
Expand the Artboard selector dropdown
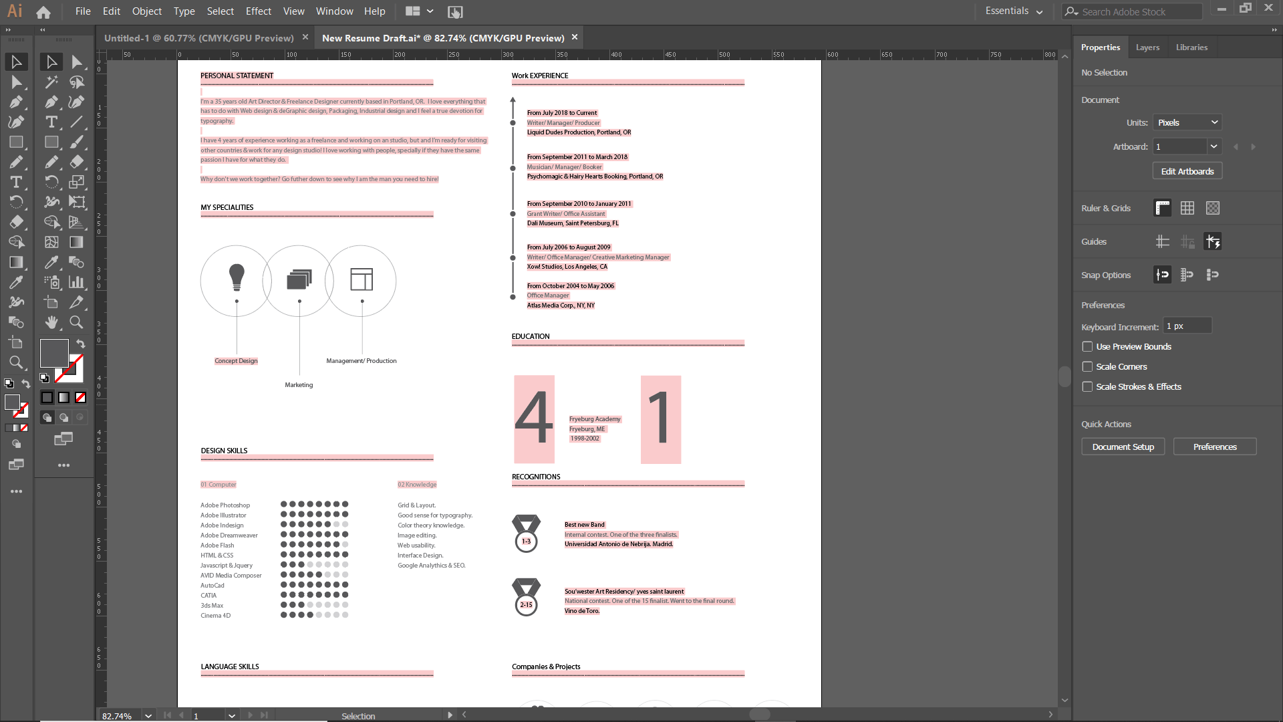point(1214,146)
